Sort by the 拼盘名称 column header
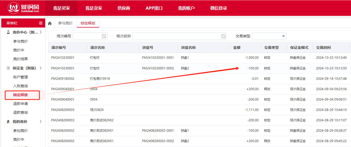This screenshot has height=147, width=351. (x=188, y=48)
